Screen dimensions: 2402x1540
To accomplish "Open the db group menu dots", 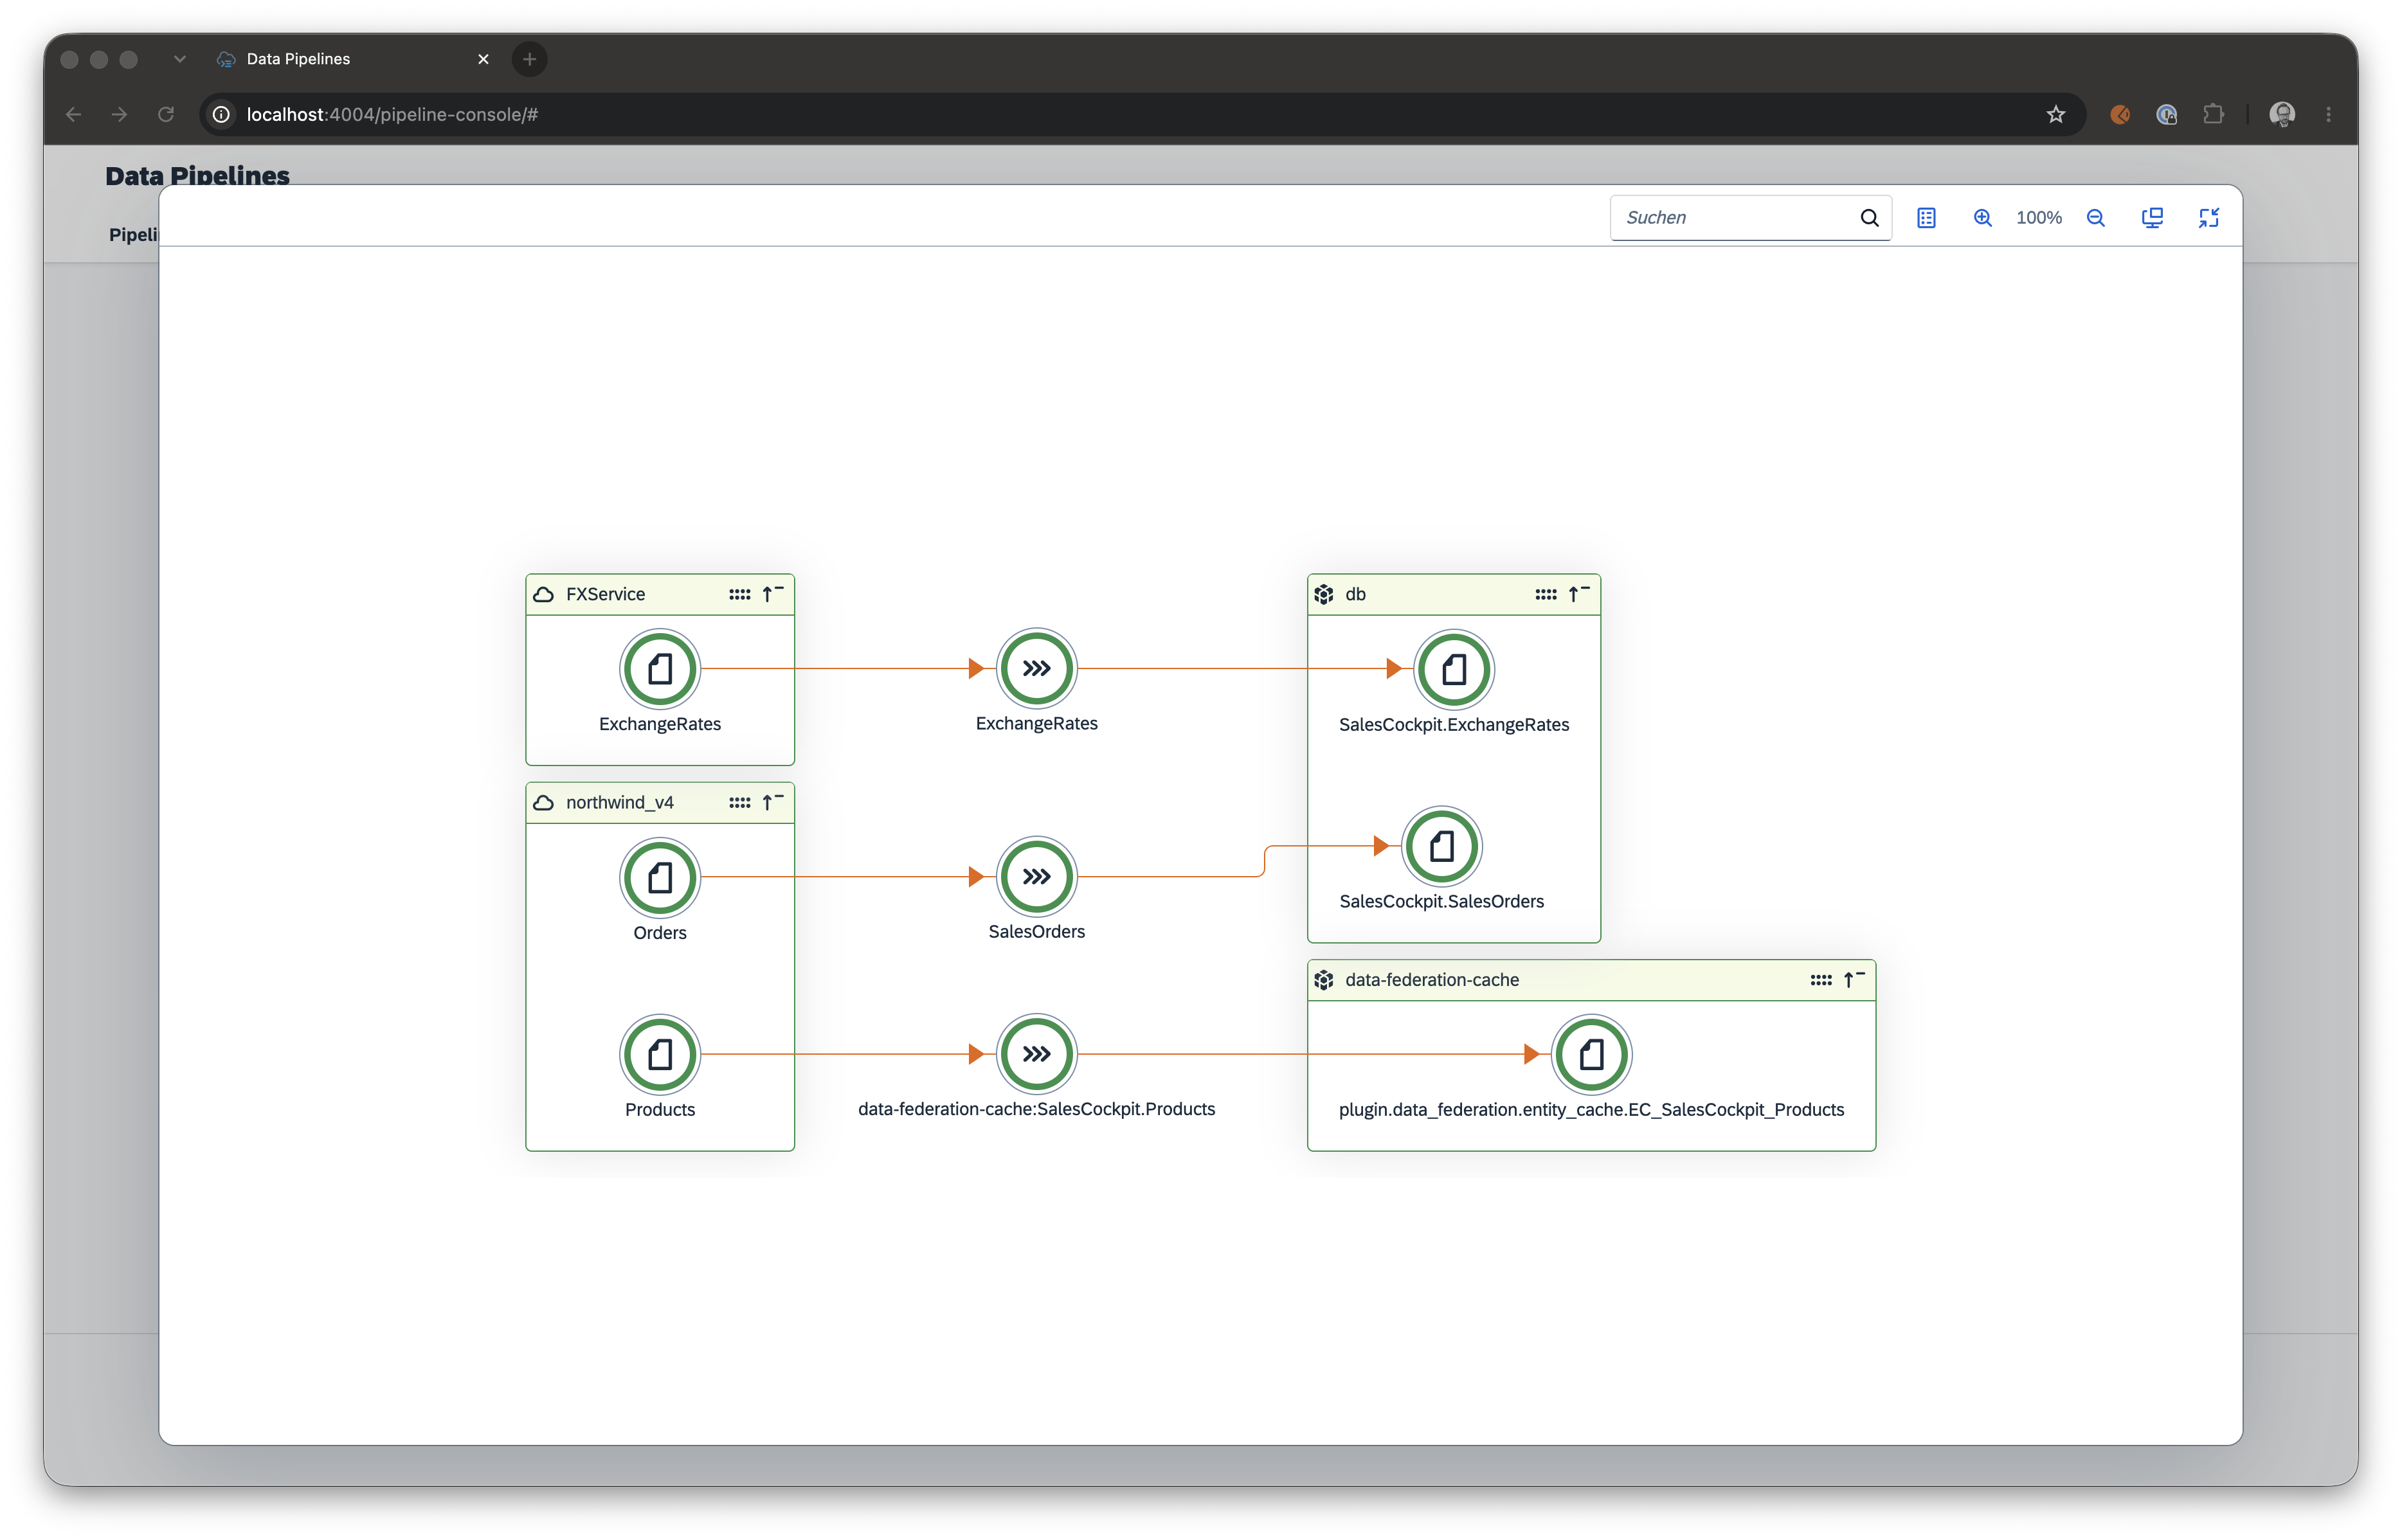I will point(1545,594).
